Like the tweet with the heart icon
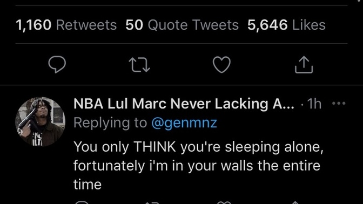363x204 pixels. (x=221, y=65)
